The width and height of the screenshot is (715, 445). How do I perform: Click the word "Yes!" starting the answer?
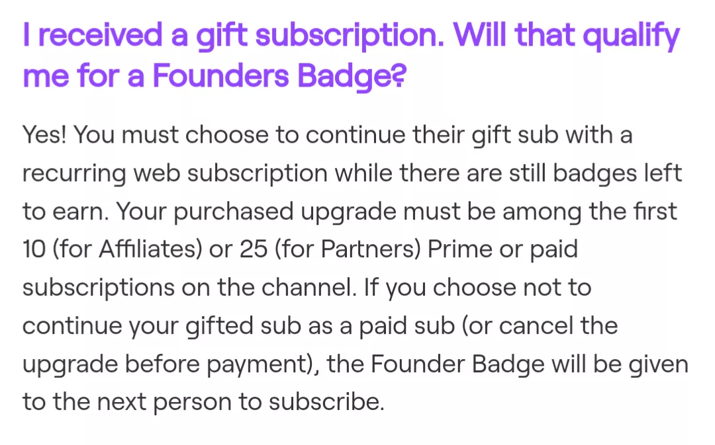point(44,135)
